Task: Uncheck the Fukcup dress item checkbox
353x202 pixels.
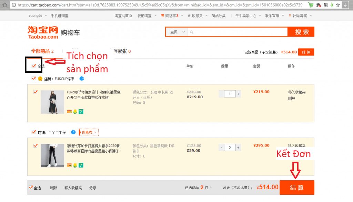Action: (36, 92)
